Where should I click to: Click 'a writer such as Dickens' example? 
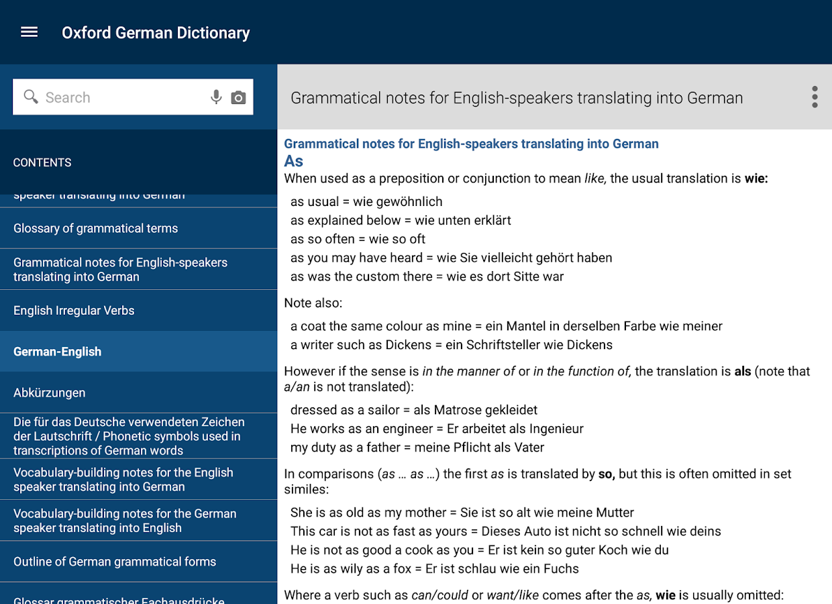[x=452, y=345]
